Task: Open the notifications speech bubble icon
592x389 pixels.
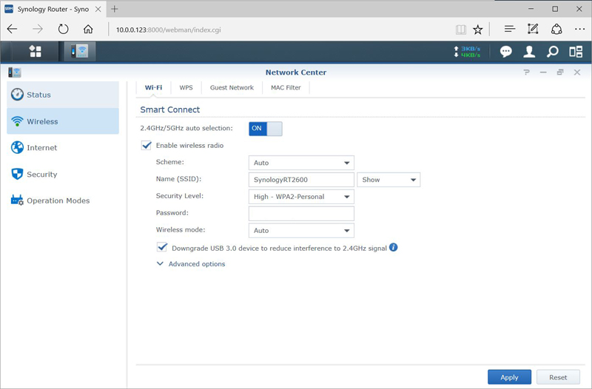Action: point(506,52)
